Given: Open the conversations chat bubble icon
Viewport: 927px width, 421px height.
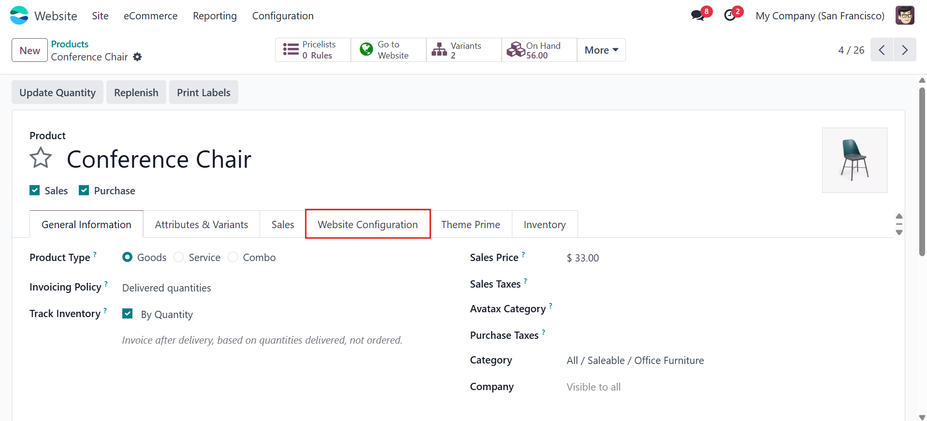Looking at the screenshot, I should (697, 15).
